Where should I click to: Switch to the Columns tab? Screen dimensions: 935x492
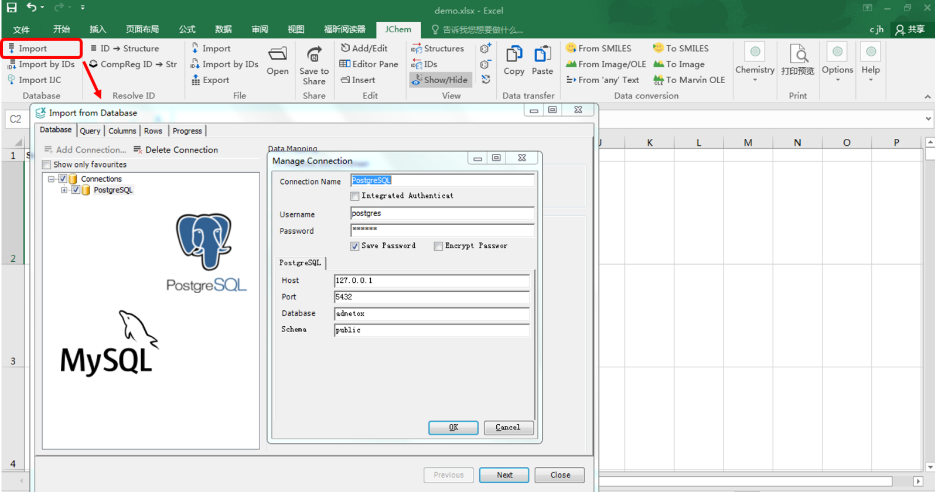122,131
